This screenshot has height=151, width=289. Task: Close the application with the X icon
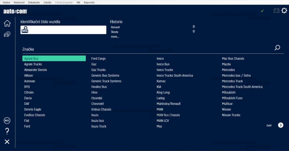7,142
